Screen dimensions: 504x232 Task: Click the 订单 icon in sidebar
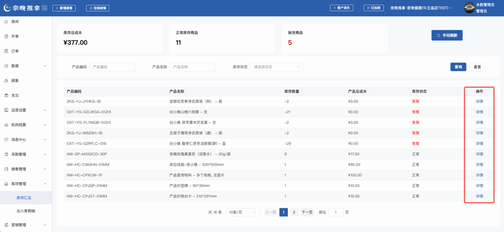(6, 51)
